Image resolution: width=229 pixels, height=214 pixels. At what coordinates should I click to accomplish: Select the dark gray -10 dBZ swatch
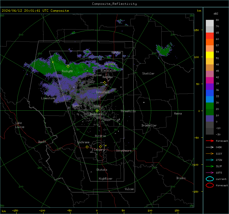click(210, 131)
